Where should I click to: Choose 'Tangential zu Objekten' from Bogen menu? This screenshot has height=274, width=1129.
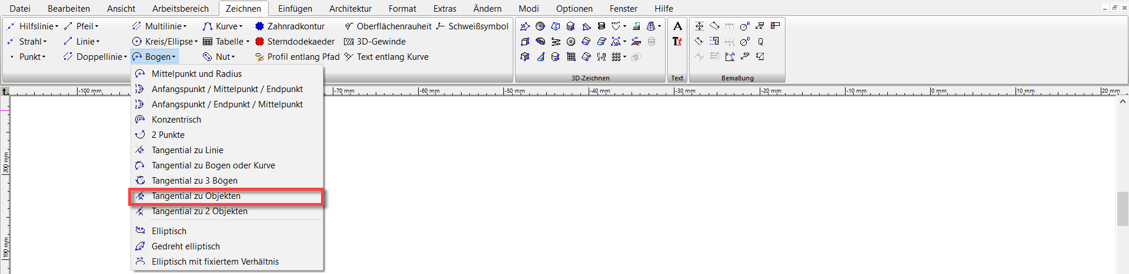[x=196, y=196]
